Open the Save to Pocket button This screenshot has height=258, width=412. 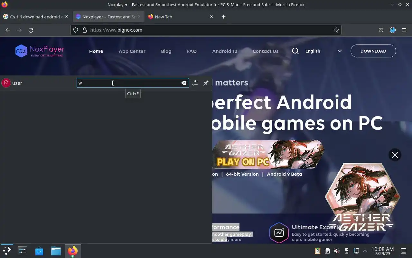point(381,30)
